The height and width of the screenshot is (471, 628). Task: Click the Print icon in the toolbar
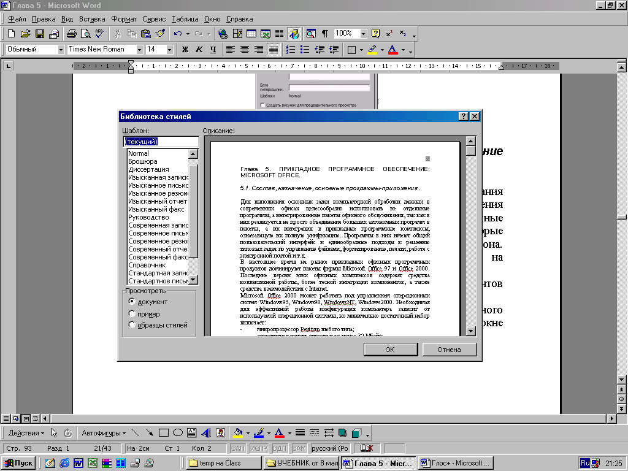point(72,34)
